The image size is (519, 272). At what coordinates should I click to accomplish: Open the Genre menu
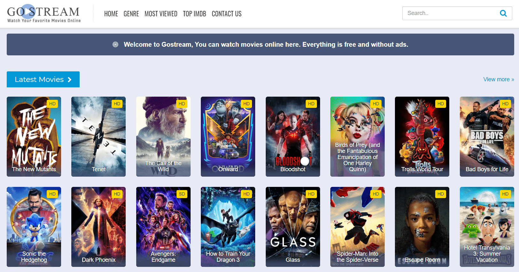coord(131,14)
